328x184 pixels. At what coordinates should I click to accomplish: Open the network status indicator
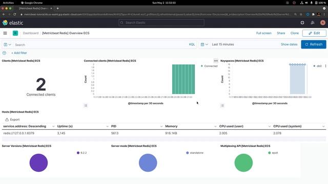302,3
